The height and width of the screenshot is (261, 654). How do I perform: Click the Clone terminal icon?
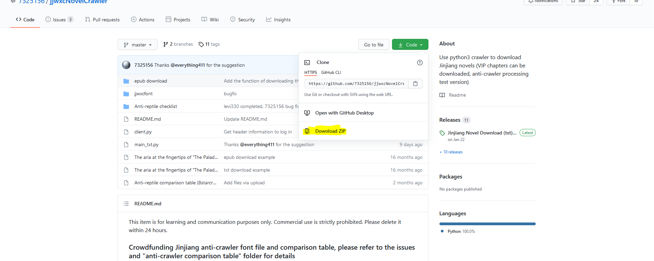307,63
